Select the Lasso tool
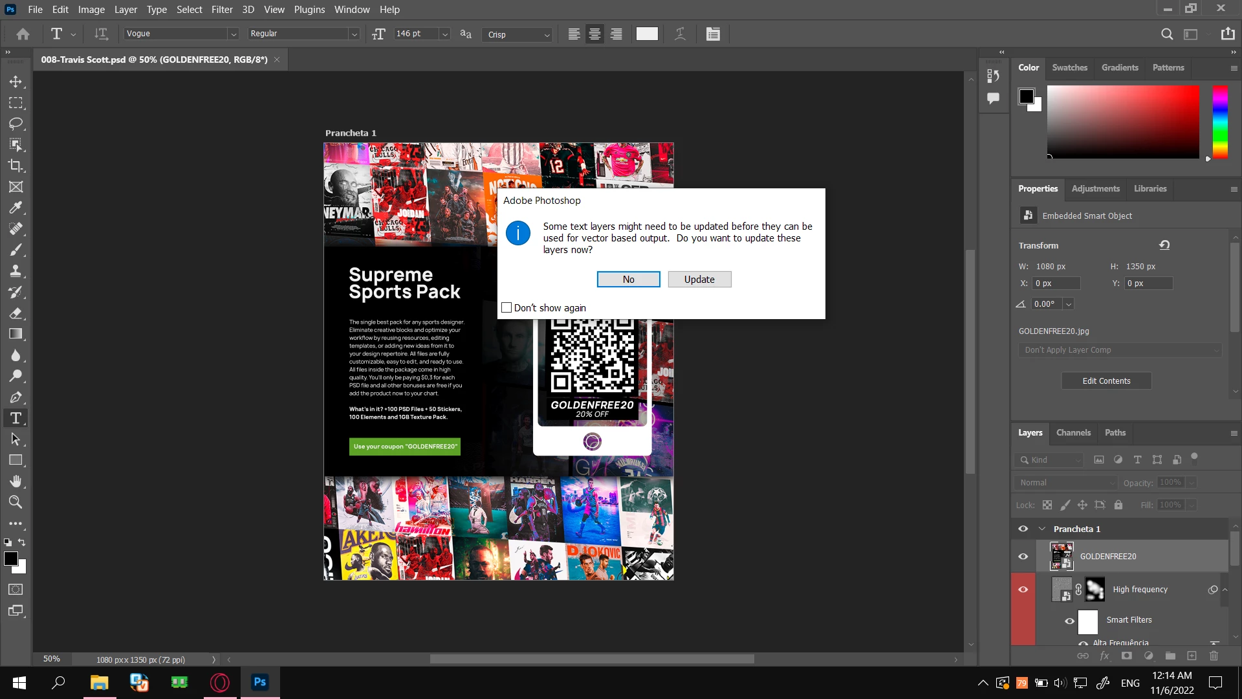The height and width of the screenshot is (699, 1242). pos(16,124)
